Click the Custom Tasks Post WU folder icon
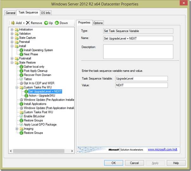 pyautogui.click(x=21, y=112)
